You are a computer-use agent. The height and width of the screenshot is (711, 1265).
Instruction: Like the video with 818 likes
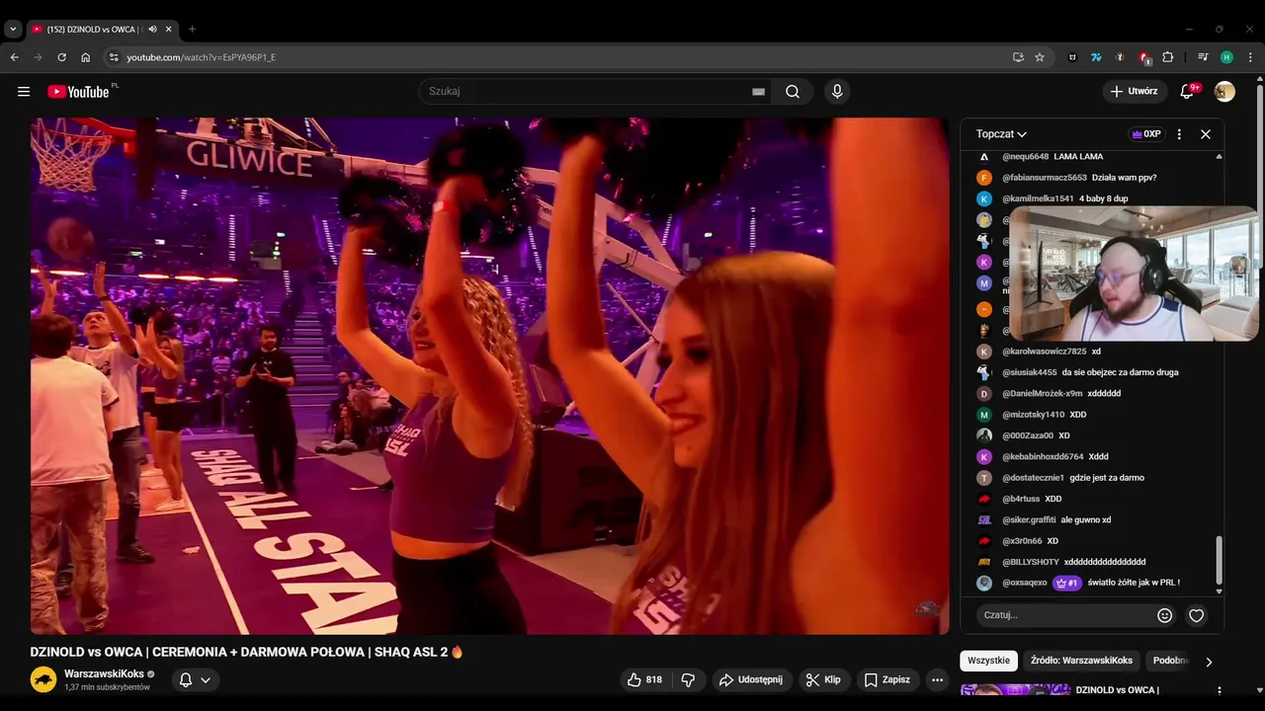point(644,679)
